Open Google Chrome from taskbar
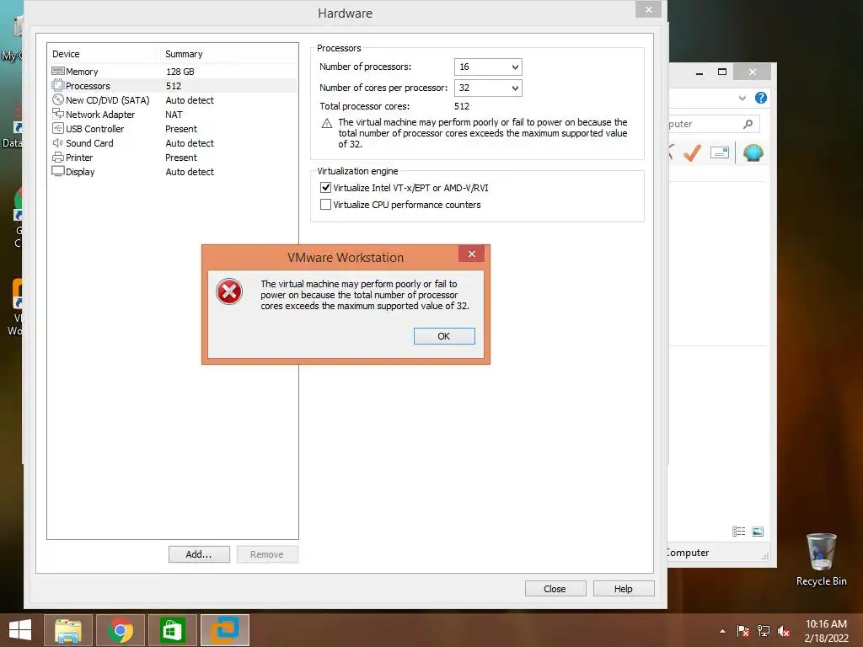The width and height of the screenshot is (863, 647). tap(121, 630)
